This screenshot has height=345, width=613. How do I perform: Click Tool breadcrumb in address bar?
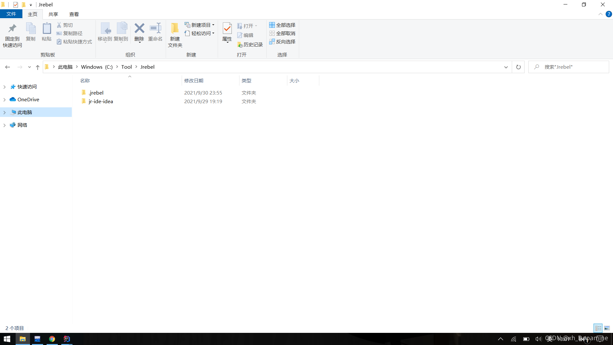(x=126, y=67)
